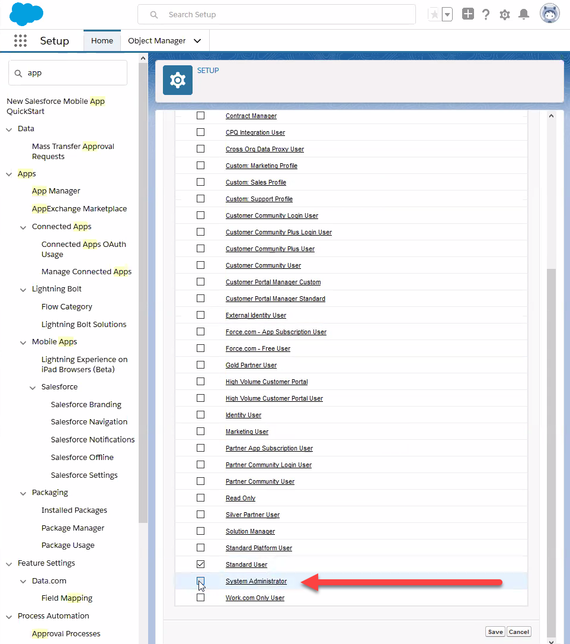Collapse the Packaging node
This screenshot has height=644, width=570.
coord(23,493)
